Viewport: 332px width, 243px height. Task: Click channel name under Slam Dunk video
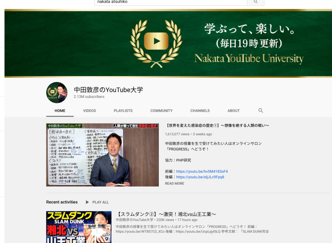pos(135,220)
